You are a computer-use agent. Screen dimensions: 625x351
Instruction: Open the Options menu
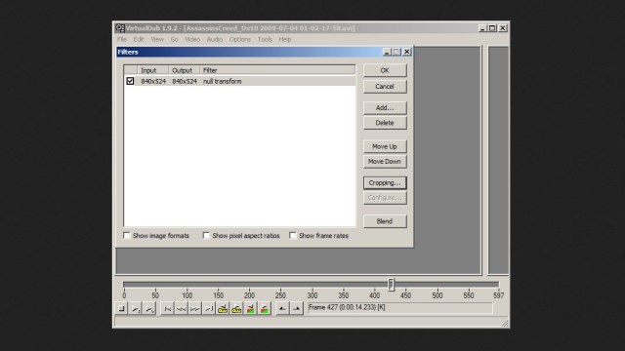click(x=240, y=39)
